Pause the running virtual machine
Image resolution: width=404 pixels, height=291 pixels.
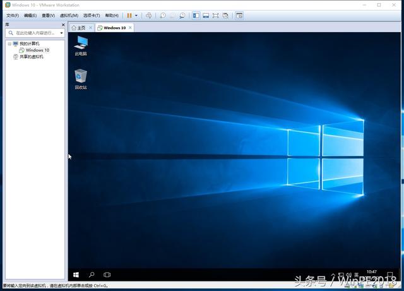129,16
